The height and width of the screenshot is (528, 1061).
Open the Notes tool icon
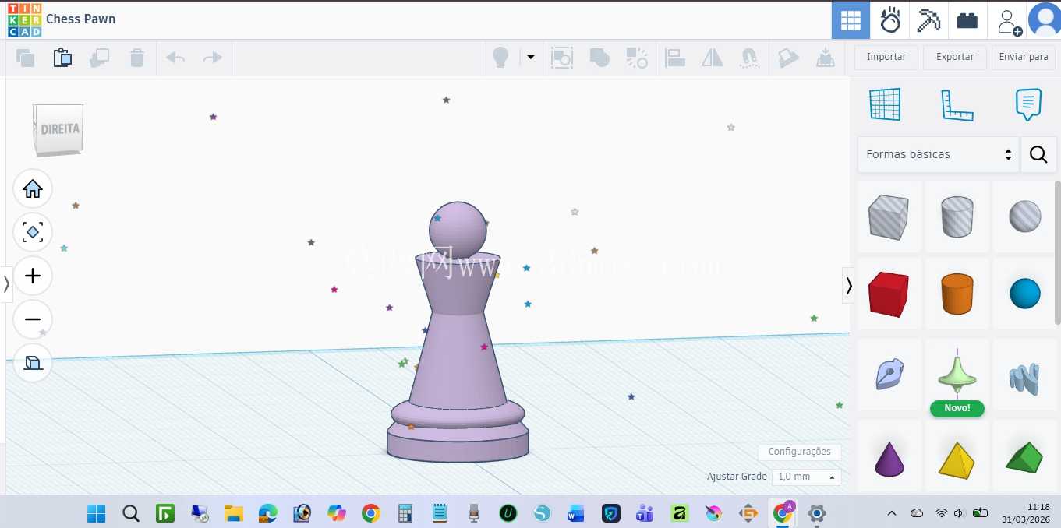(x=1028, y=104)
